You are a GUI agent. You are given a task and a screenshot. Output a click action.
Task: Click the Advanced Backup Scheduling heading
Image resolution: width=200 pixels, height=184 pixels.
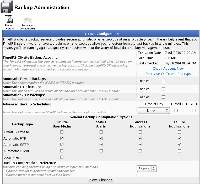pyautogui.click(x=27, y=104)
